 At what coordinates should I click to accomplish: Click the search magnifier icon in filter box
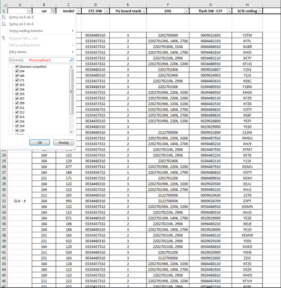pyautogui.click(x=72, y=60)
